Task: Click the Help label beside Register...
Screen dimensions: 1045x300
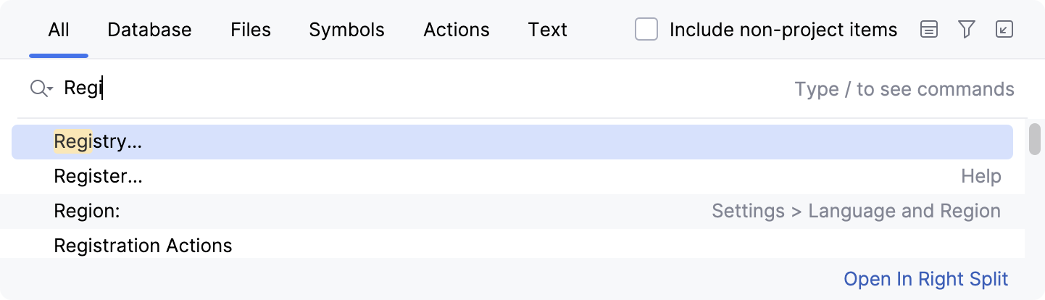Action: point(981,177)
